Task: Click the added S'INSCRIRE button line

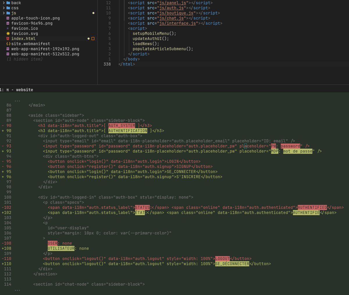Action: (135, 177)
